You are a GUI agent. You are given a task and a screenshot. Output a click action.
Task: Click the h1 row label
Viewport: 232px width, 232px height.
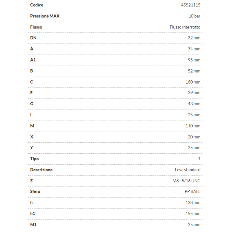point(33,213)
